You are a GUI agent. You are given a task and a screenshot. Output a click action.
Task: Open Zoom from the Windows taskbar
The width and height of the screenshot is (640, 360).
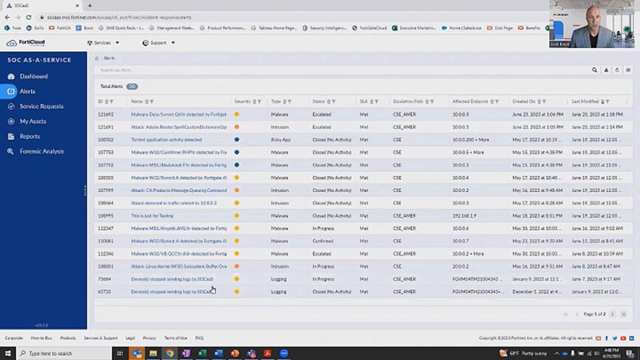tap(283, 353)
